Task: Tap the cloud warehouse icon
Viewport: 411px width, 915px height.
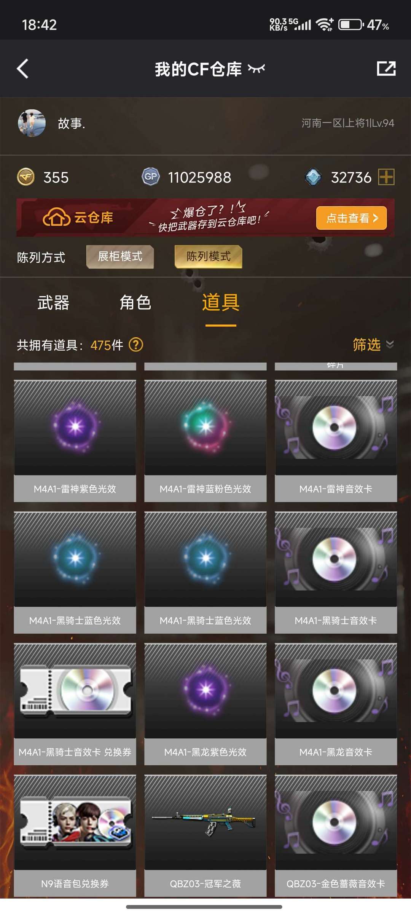Action: click(x=56, y=217)
